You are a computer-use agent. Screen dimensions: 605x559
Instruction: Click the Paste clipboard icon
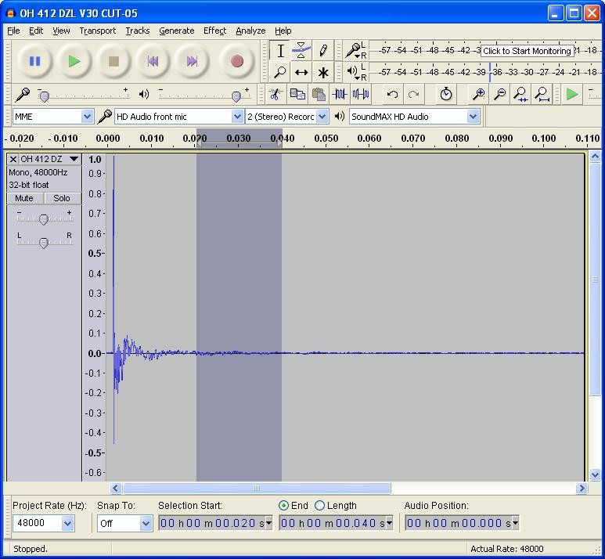[x=319, y=94]
